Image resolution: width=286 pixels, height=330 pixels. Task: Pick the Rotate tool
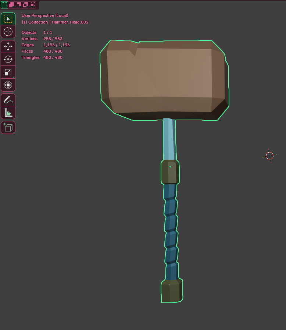(8, 59)
